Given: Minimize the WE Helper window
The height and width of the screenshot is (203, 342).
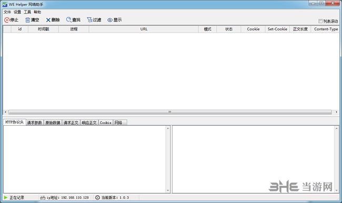Looking at the screenshot, I should (313, 3).
